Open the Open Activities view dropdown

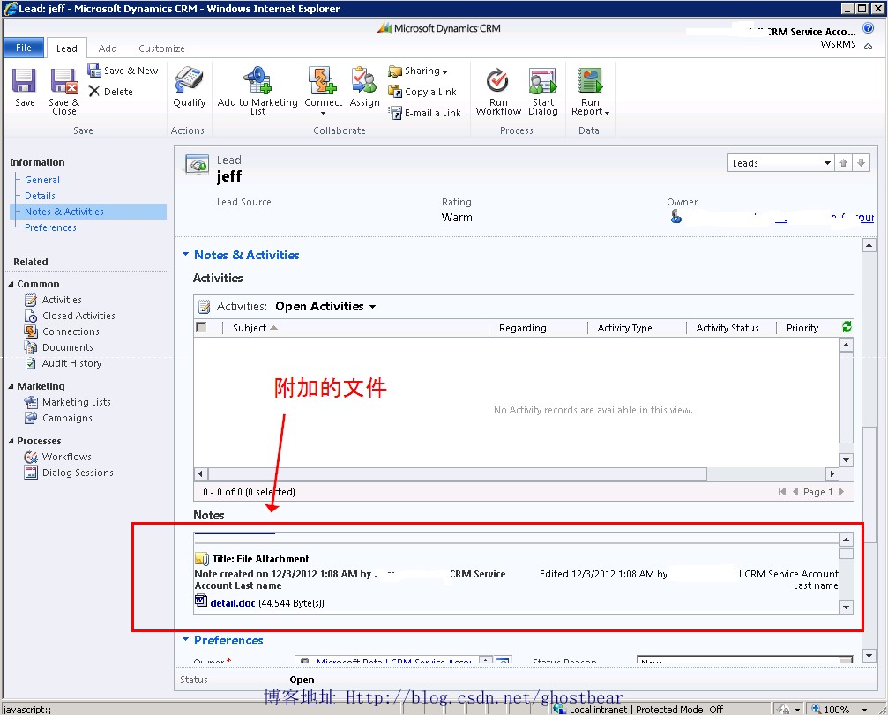click(325, 306)
